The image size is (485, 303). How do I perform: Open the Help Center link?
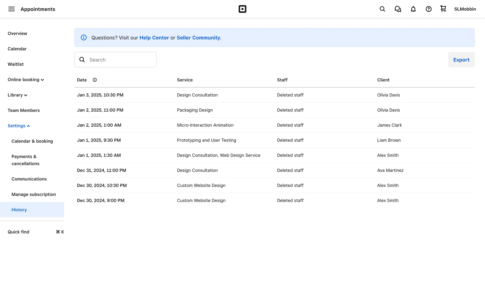[154, 38]
